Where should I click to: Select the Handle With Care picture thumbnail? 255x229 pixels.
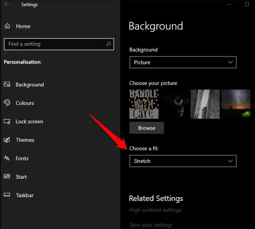pyautogui.click(x=144, y=104)
